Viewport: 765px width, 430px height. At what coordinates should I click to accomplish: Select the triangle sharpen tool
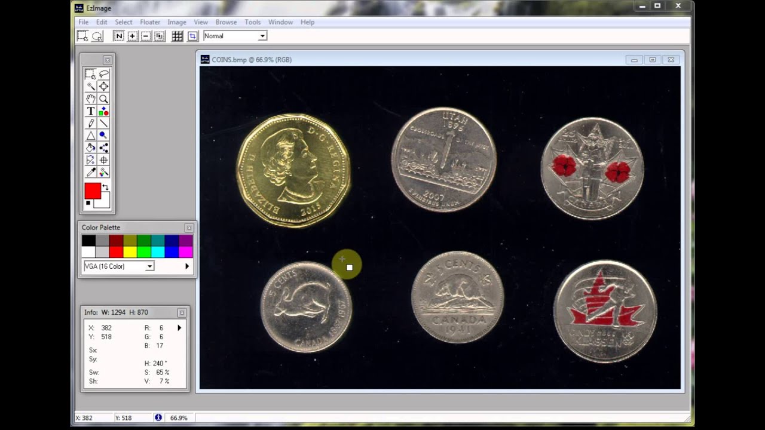(x=90, y=136)
